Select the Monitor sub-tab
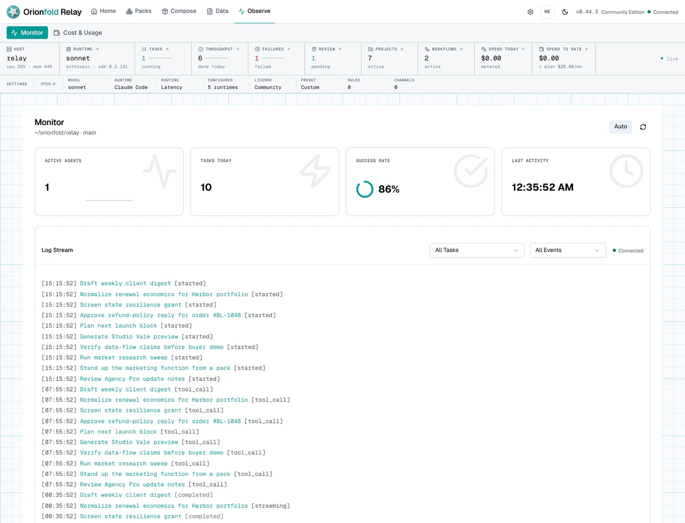 27,33
